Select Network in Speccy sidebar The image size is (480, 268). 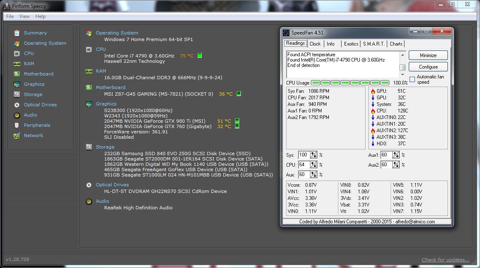(33, 135)
